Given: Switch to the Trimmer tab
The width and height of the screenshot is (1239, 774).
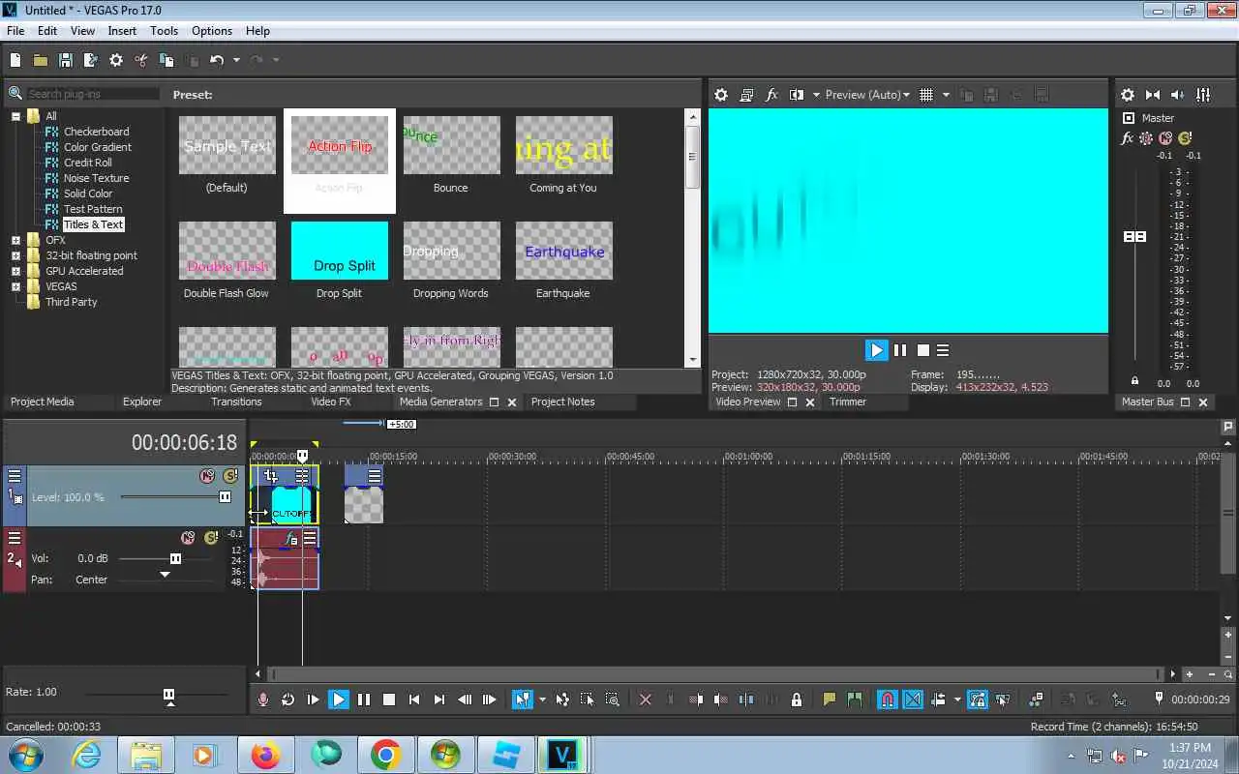Looking at the screenshot, I should (x=848, y=402).
